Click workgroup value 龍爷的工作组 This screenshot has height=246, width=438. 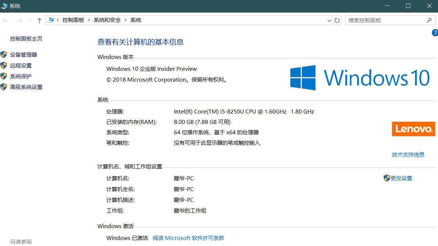point(190,210)
